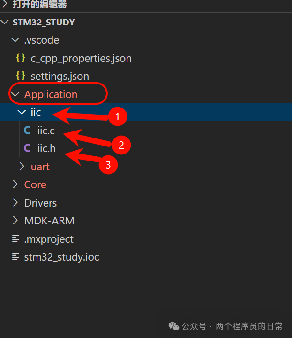Collapse the STM32_STUDY root folder chevron

click(5, 22)
